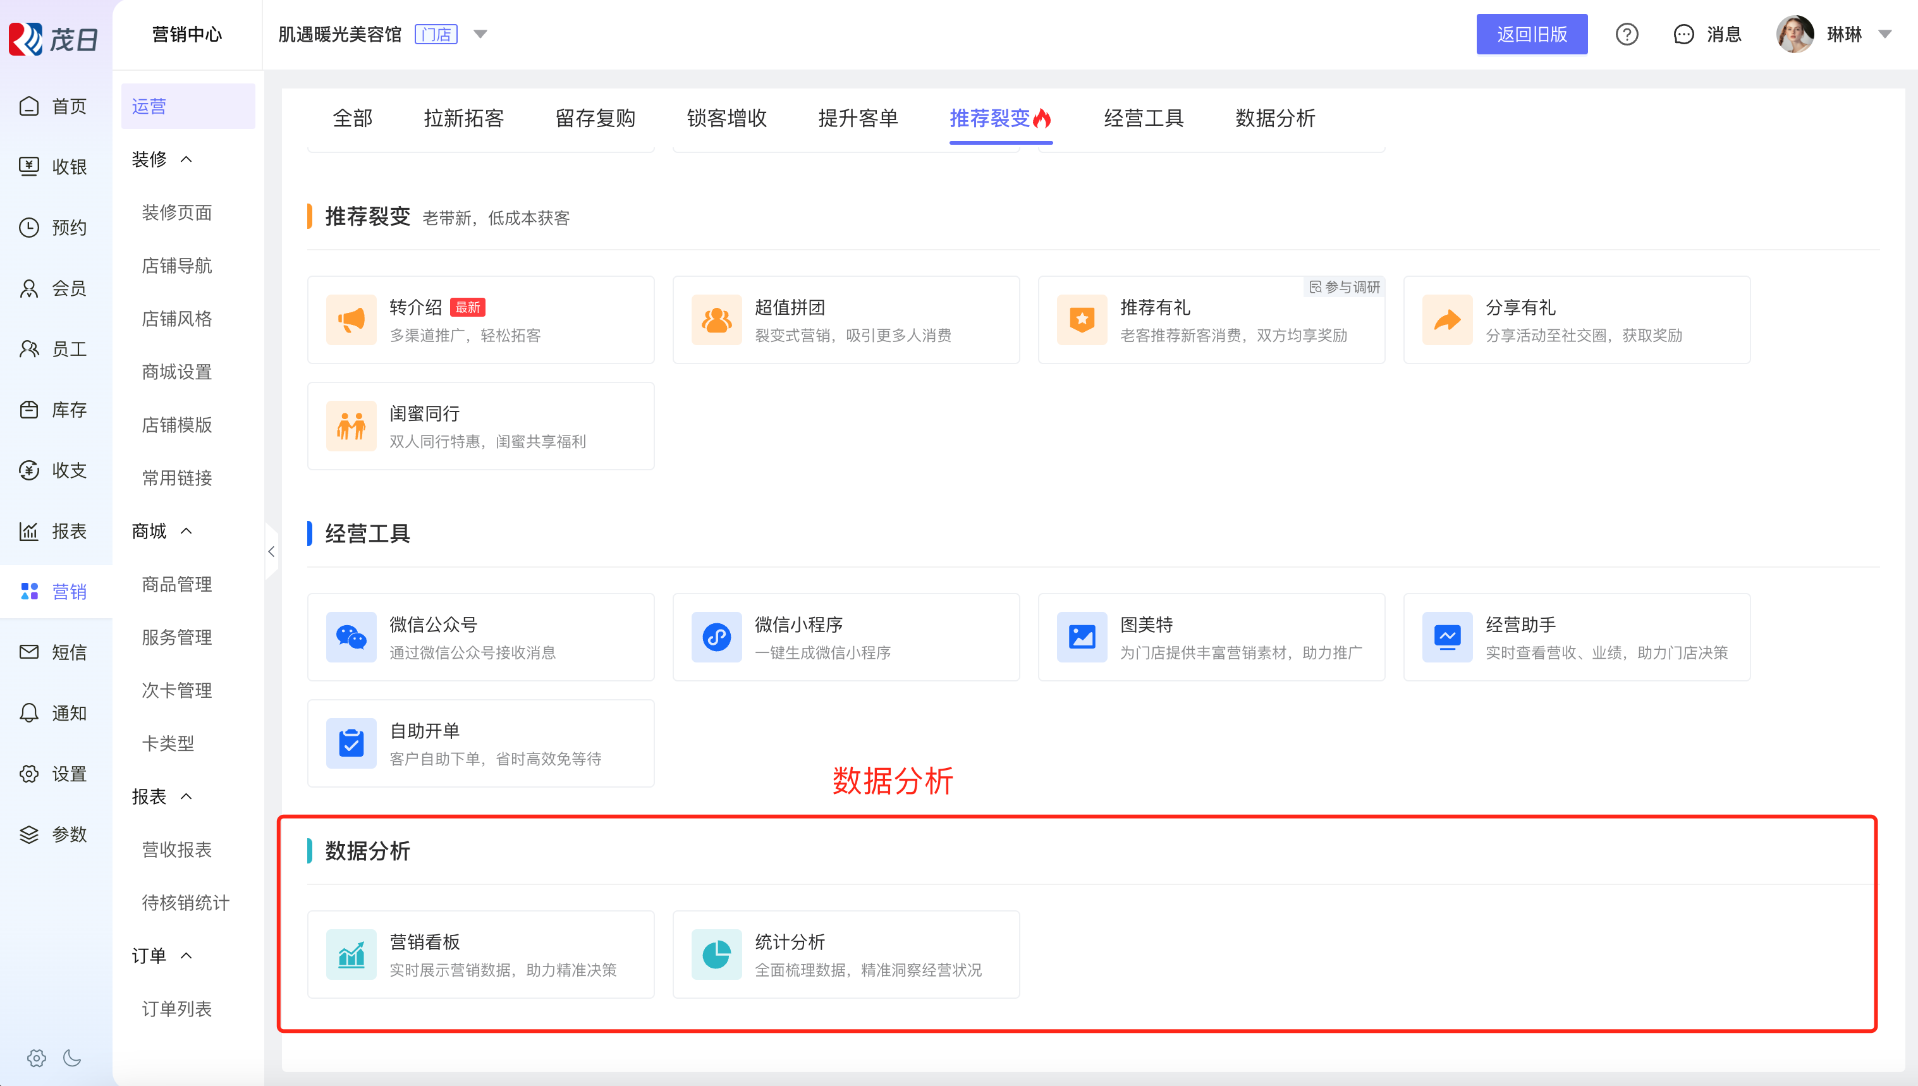Click the help question mark icon
Image resolution: width=1918 pixels, height=1086 pixels.
[1627, 34]
